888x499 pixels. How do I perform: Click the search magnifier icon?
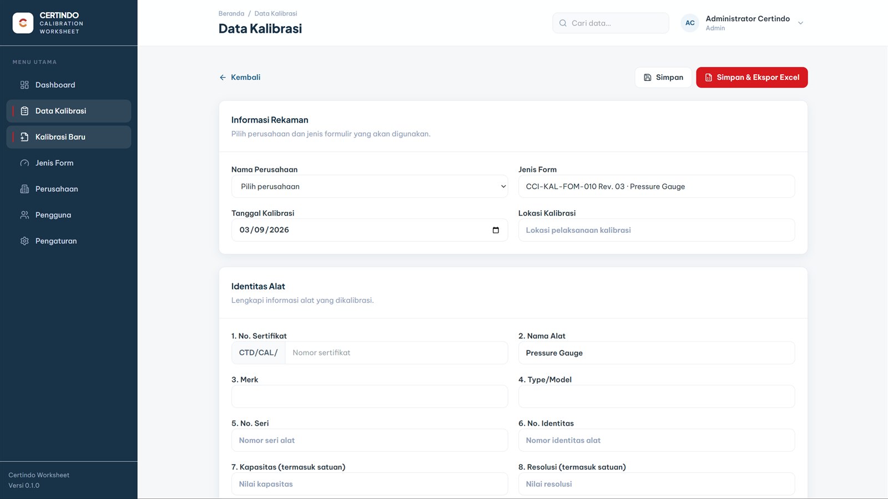click(563, 23)
